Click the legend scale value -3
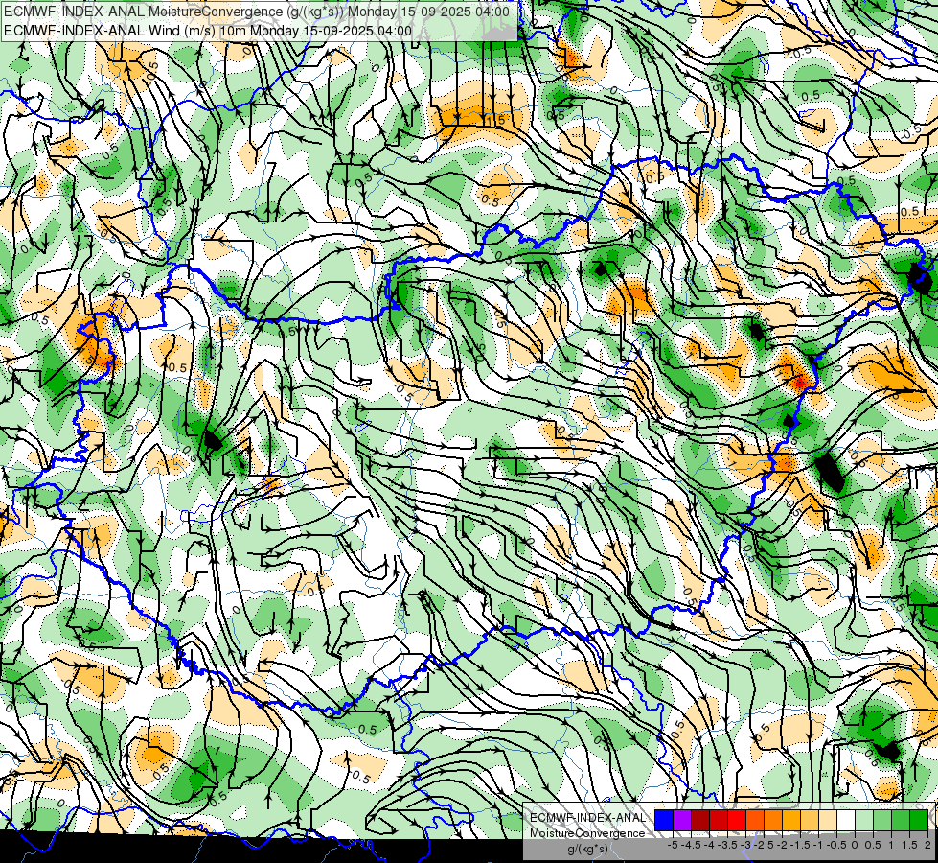938x863 pixels. click(x=746, y=845)
